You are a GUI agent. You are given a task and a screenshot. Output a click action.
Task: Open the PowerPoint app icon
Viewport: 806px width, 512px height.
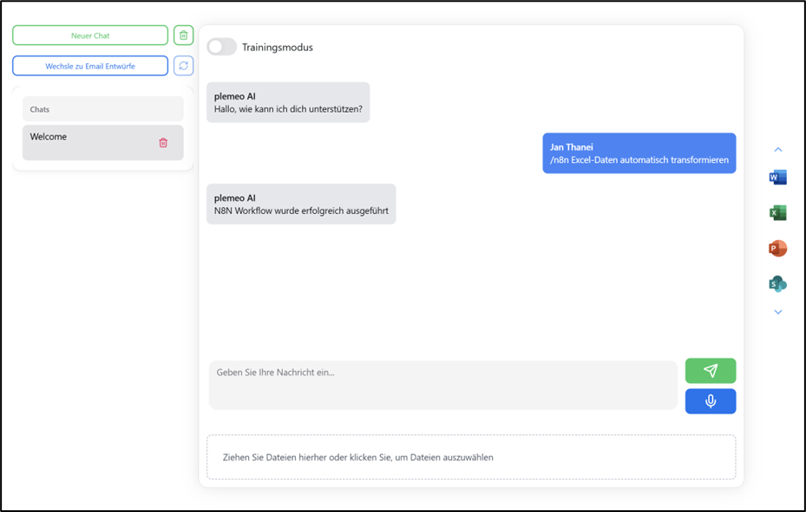pyautogui.click(x=777, y=249)
